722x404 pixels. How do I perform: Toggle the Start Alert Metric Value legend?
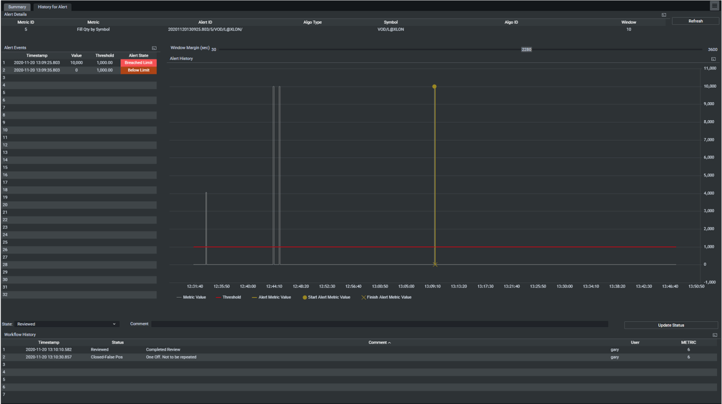click(x=326, y=297)
